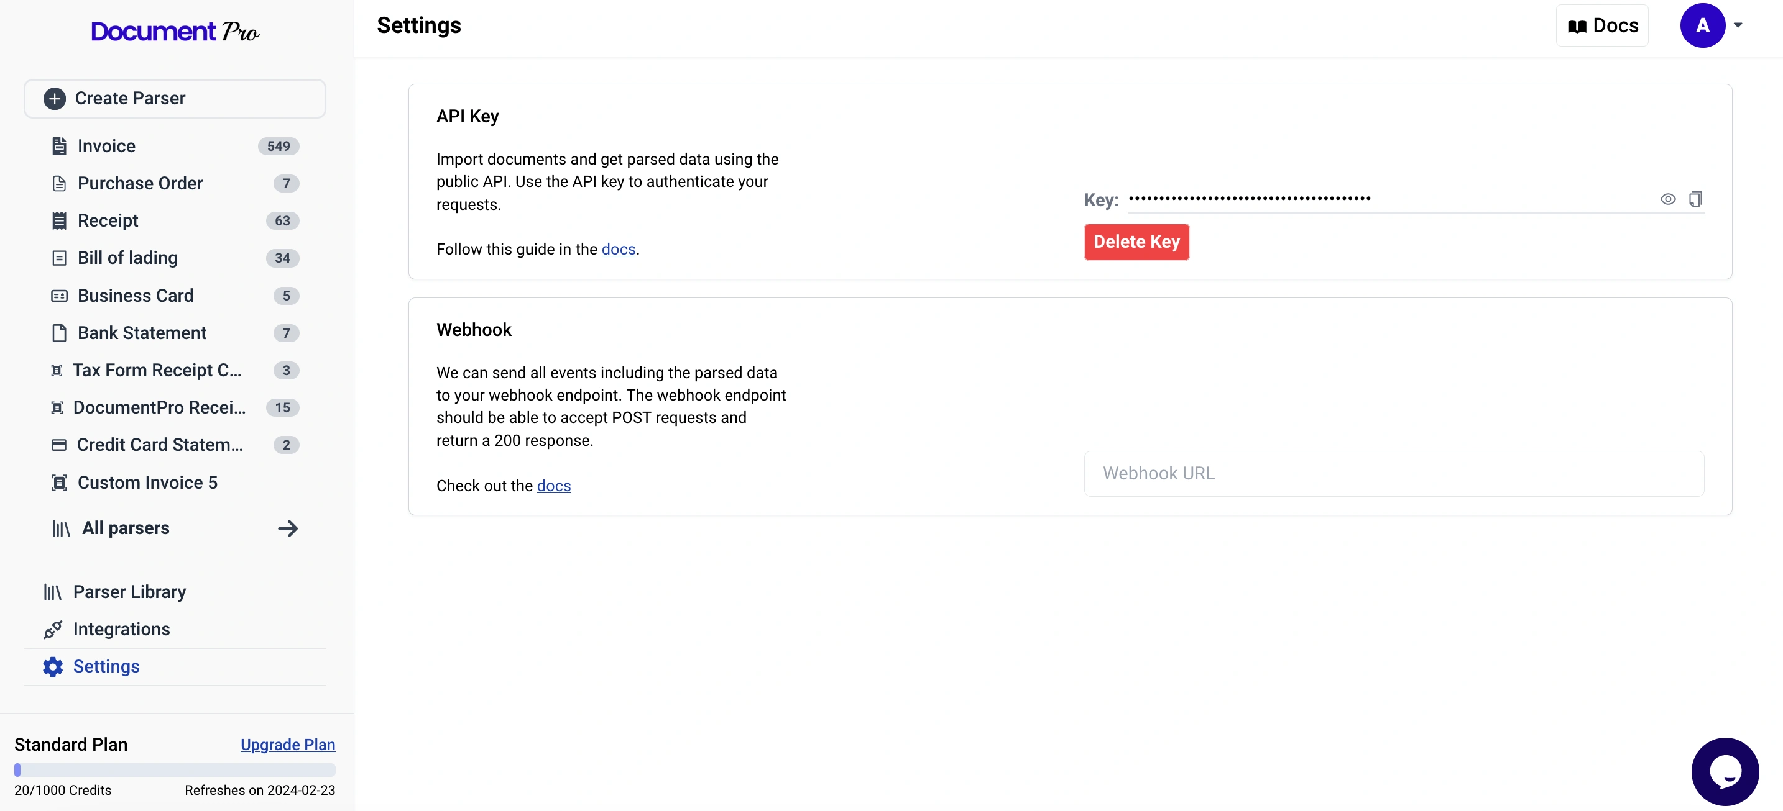Click the Parser Library icon
Image resolution: width=1783 pixels, height=811 pixels.
(52, 592)
